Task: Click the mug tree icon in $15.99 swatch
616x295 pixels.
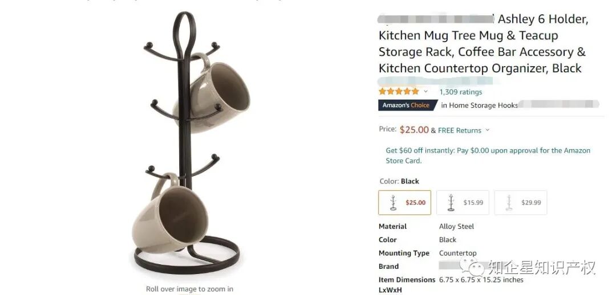Action: coord(451,203)
